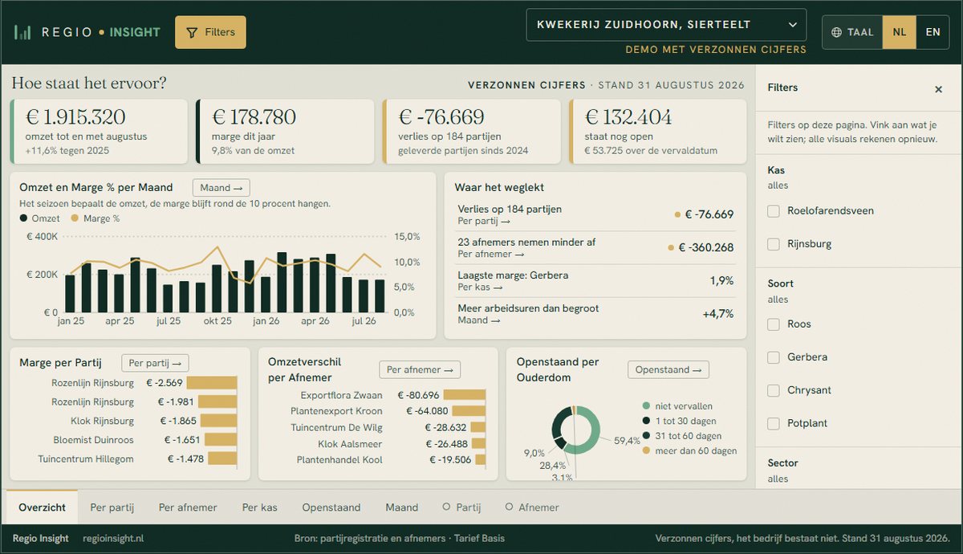963x554 pixels.
Task: Close the Filters panel with X
Action: coord(938,89)
